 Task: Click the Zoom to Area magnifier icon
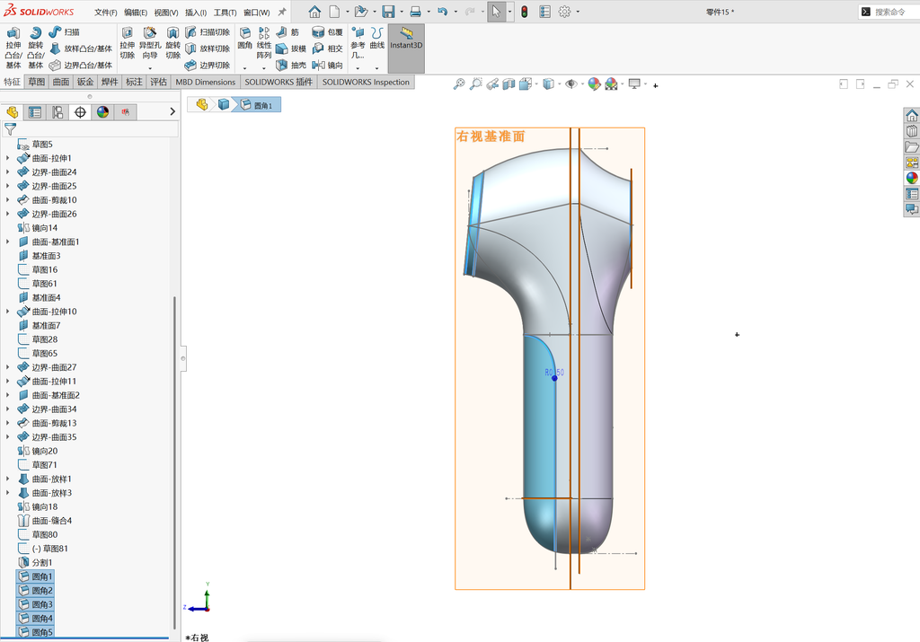coord(476,84)
